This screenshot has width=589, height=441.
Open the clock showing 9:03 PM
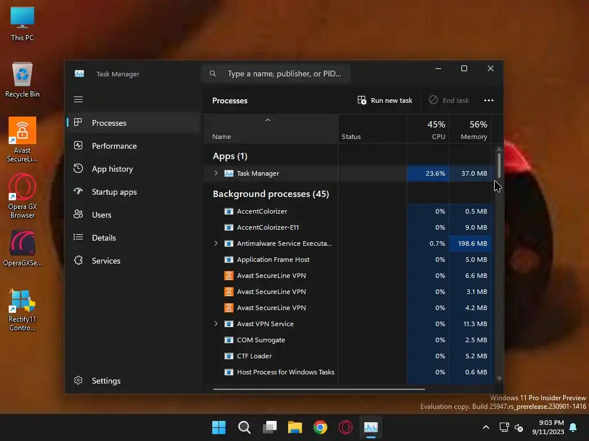click(x=548, y=427)
